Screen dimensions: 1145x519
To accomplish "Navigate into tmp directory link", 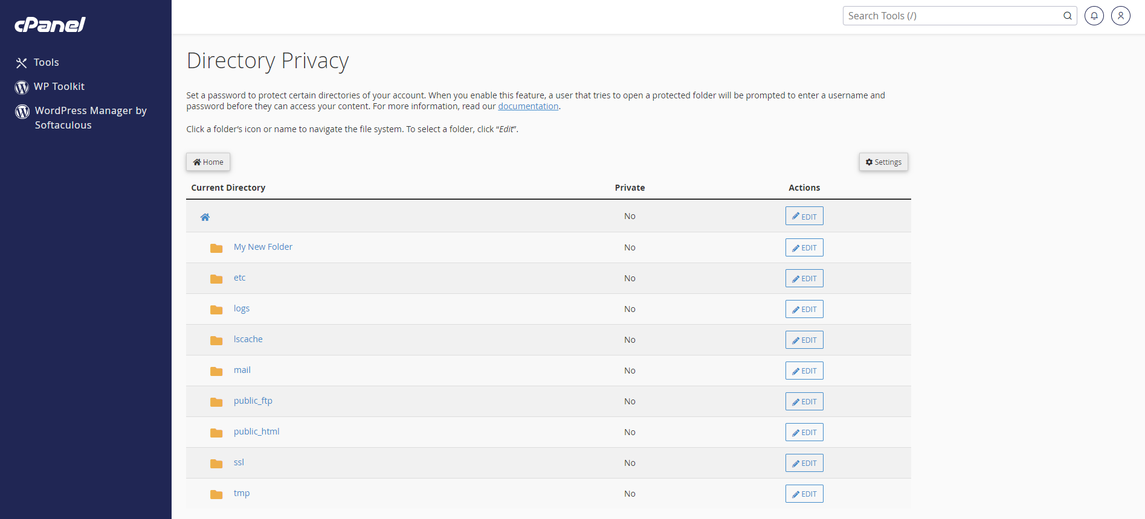I will (242, 493).
